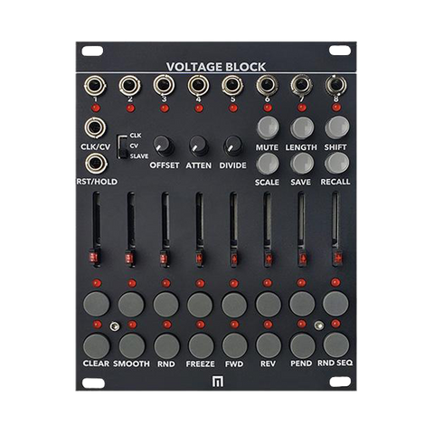Click the LENGTH button
Screen dimensions: 434x434
click(x=302, y=127)
